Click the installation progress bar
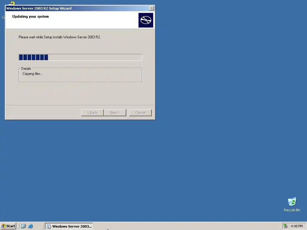The height and width of the screenshot is (230, 307). tap(80, 57)
